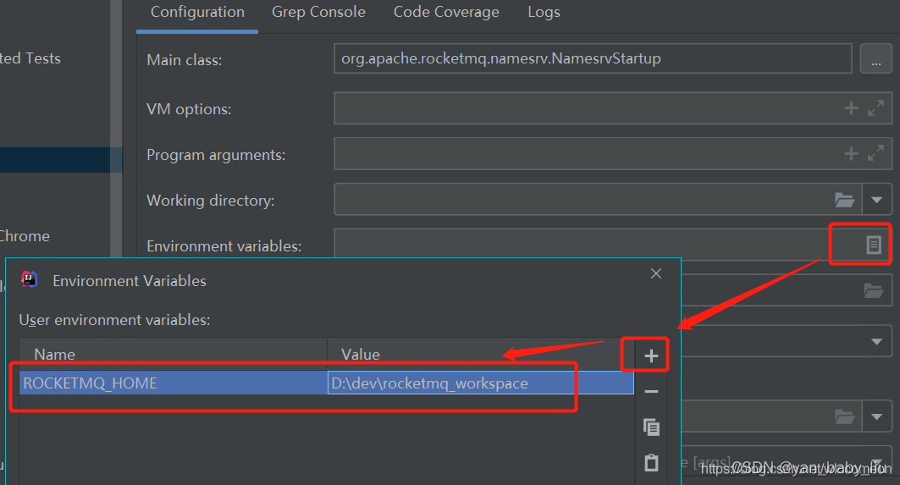Open dropdown arrow below that folder field

pos(876,342)
